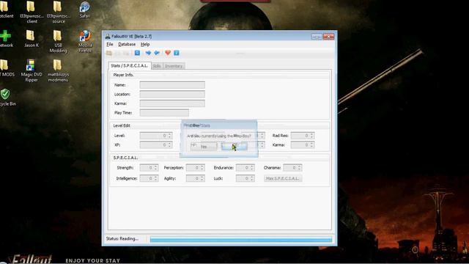Open the Mozilla Firefox desktop shortcut

tap(85, 41)
